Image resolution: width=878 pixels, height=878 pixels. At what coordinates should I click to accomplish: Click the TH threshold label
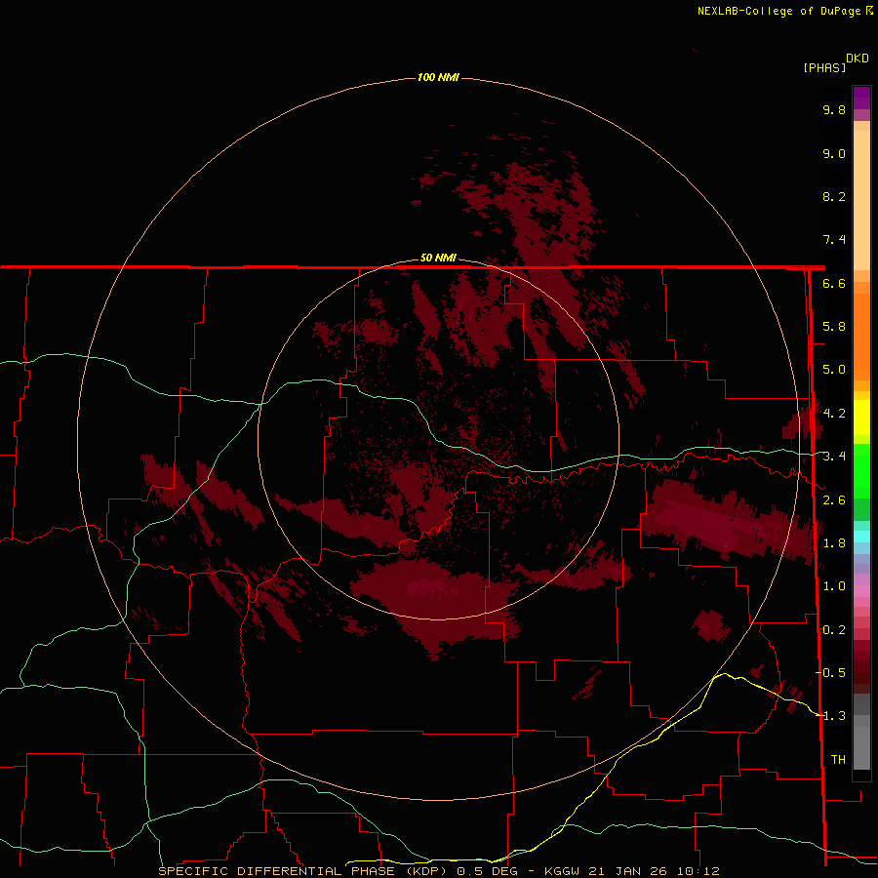838,760
